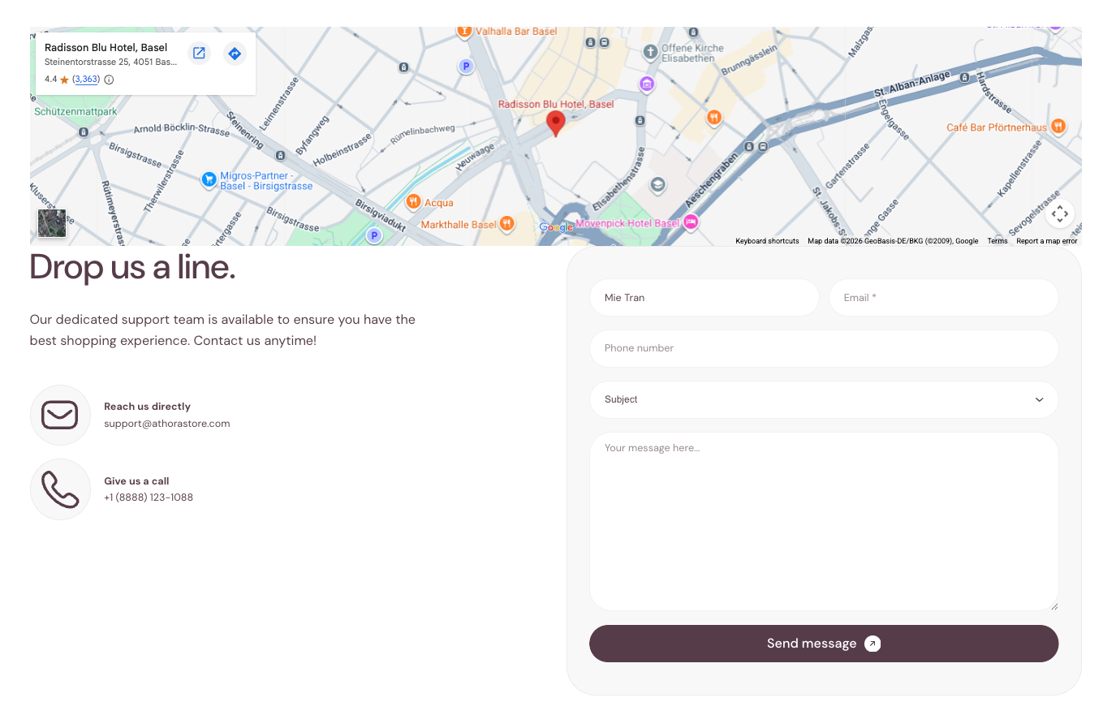Click the Radisson Blu Hotel, Basel card title
This screenshot has height=728, width=1116.
pyautogui.click(x=106, y=48)
